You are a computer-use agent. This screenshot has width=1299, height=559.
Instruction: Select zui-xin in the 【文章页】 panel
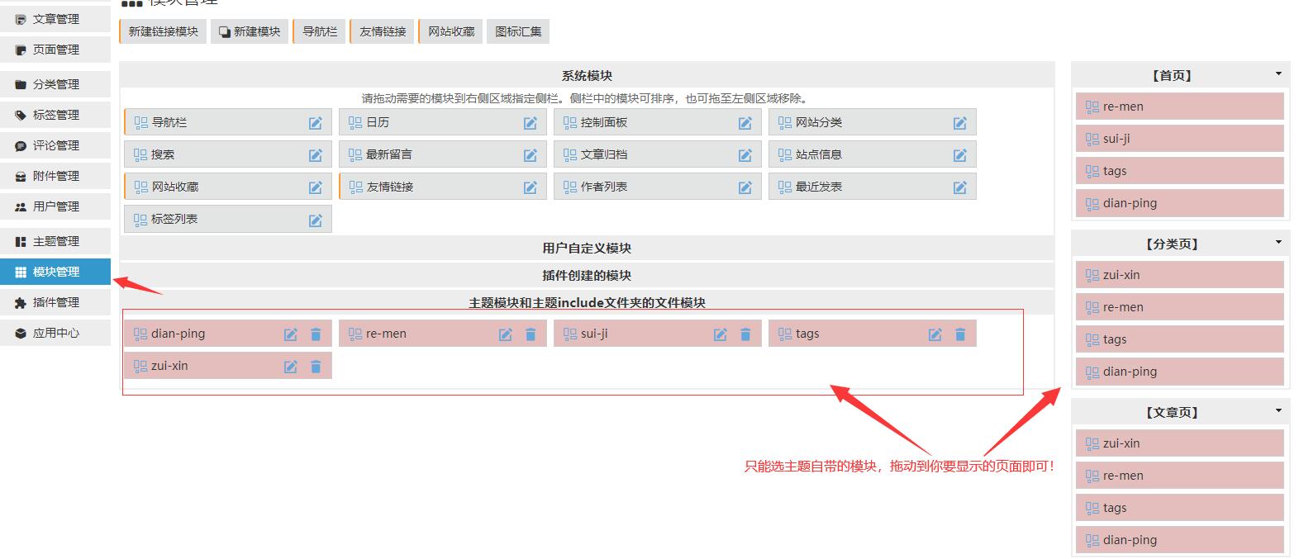click(1180, 443)
